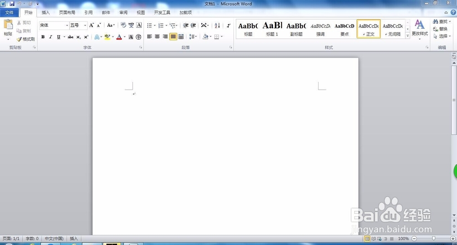This screenshot has height=245, width=457.
Task: Toggle bold formatting
Action: 43,37
